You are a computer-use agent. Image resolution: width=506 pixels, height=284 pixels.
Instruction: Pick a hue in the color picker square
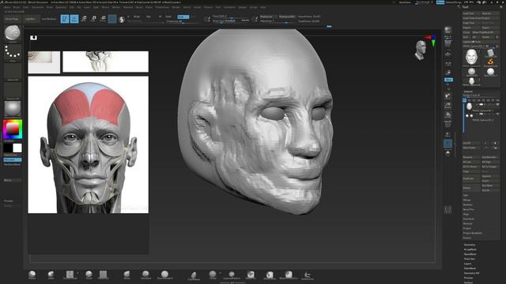[13, 129]
